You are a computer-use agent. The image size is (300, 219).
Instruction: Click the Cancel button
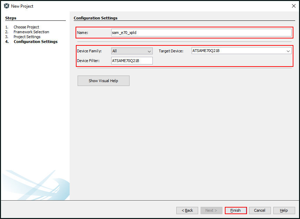tap(260, 210)
